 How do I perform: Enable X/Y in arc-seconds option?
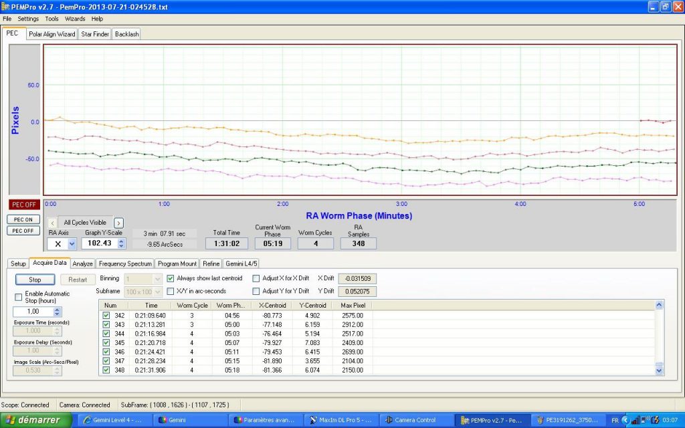click(171, 291)
